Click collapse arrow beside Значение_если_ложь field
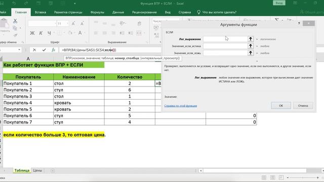324x182 pixels. click(x=251, y=53)
